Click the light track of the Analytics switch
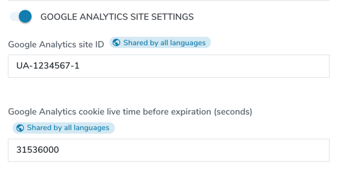Viewport: 341px width, 169px height. (14, 17)
